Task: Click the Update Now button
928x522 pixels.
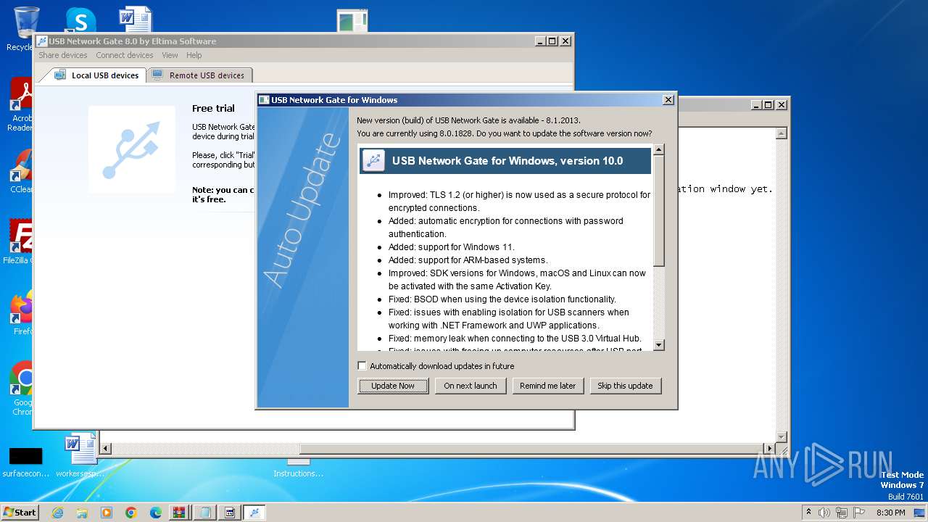Action: 393,386
